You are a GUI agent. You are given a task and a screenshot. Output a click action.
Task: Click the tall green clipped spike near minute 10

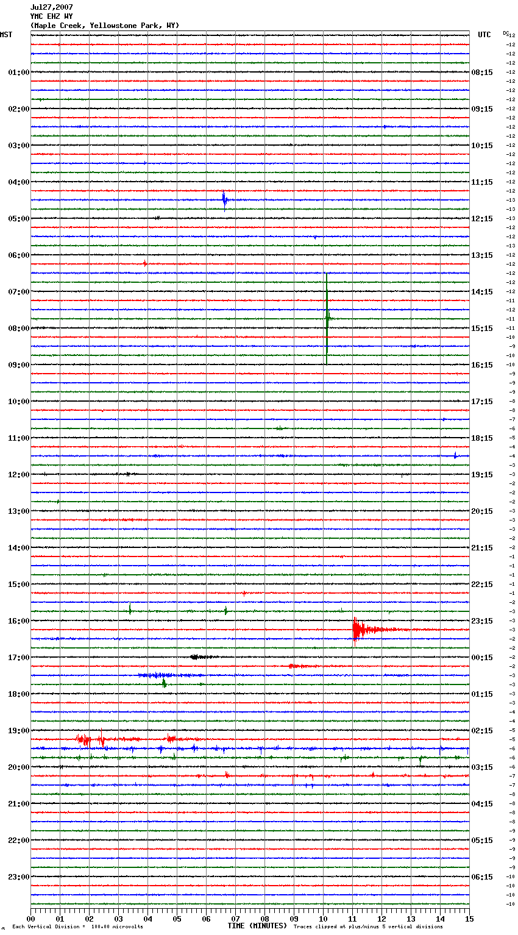pyautogui.click(x=327, y=318)
